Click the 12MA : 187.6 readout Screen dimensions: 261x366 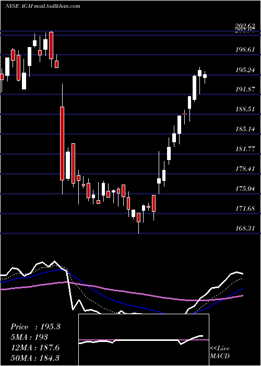pyautogui.click(x=35, y=348)
